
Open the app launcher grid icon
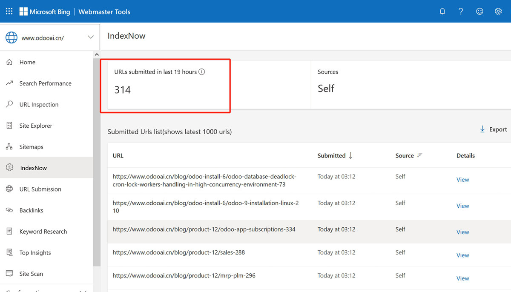pyautogui.click(x=9, y=11)
